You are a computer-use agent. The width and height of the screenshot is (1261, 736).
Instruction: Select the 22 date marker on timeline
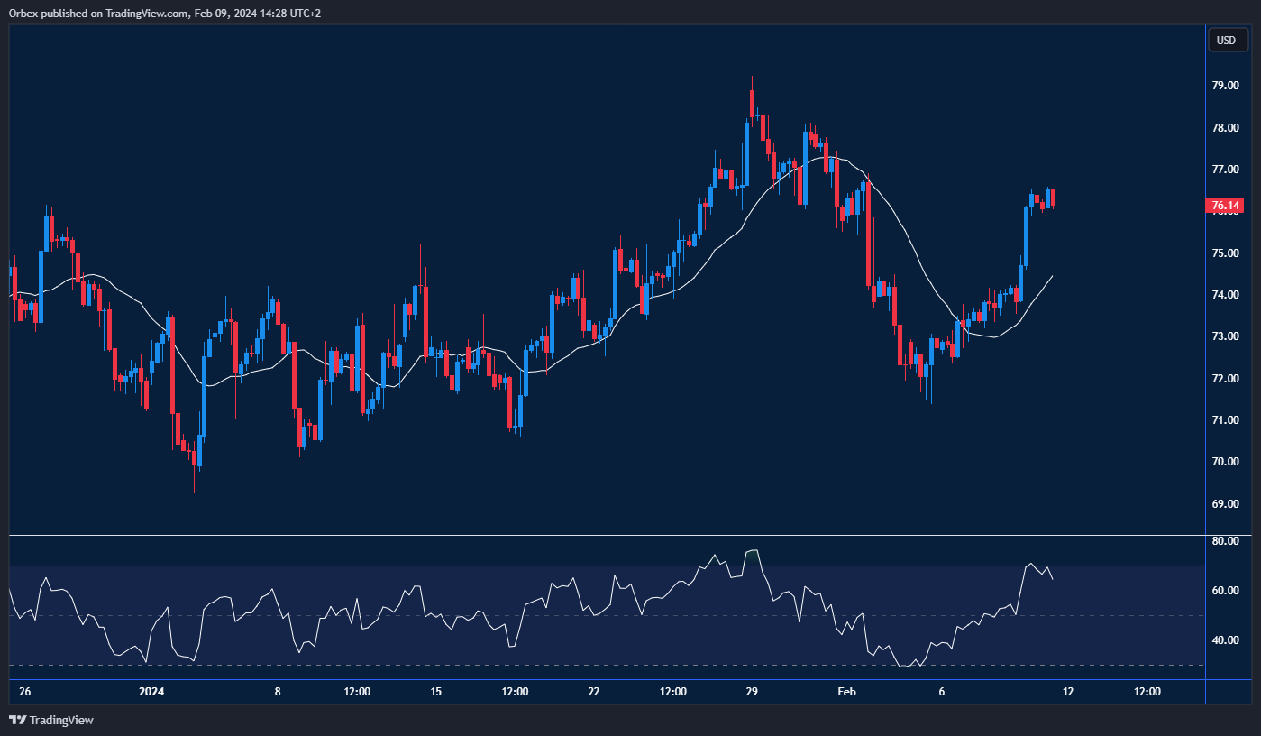(x=593, y=692)
